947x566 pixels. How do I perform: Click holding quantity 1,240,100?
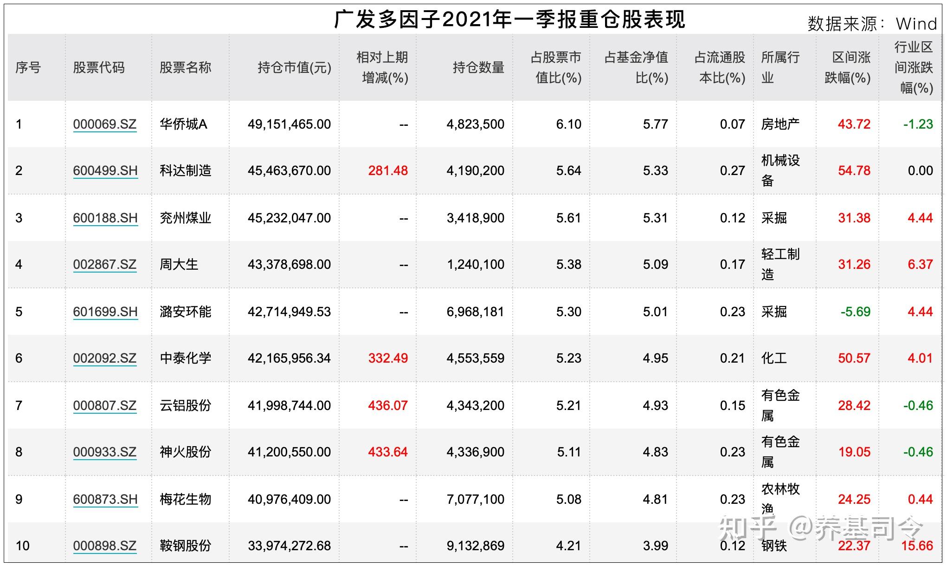[x=476, y=265]
